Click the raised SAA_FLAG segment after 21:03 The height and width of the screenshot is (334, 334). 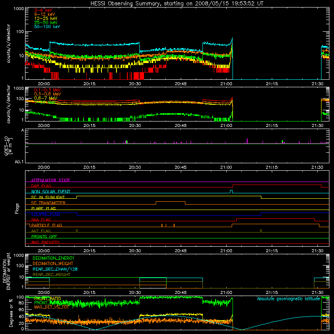point(276,218)
